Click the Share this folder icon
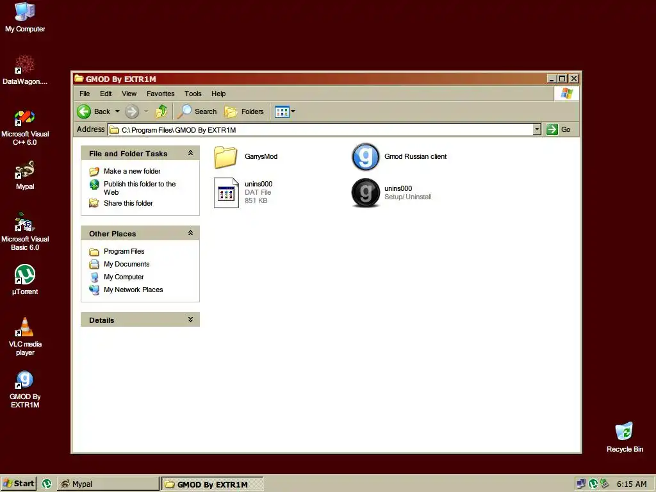This screenshot has height=492, width=656. point(94,203)
